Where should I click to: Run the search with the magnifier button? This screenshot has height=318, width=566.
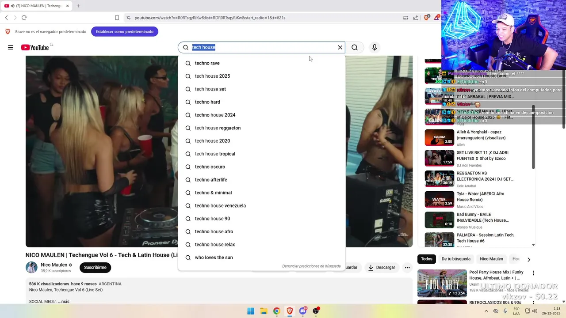(x=355, y=47)
